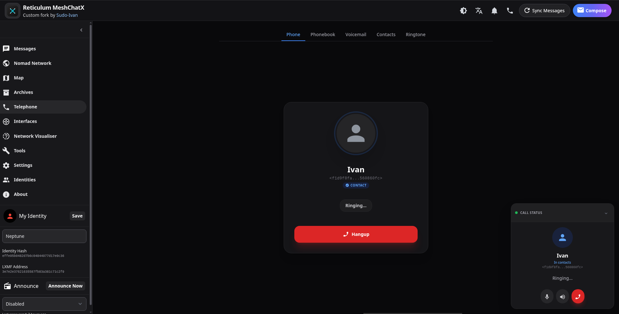Collapse the Call Status panel

click(x=606, y=213)
